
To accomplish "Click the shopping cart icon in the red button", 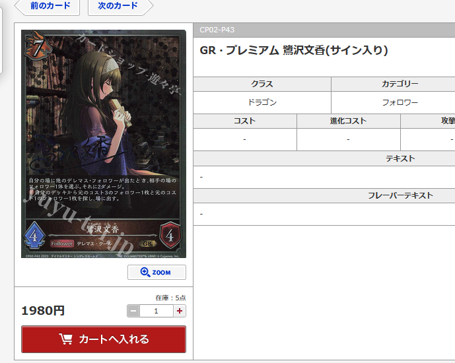I will click(66, 339).
